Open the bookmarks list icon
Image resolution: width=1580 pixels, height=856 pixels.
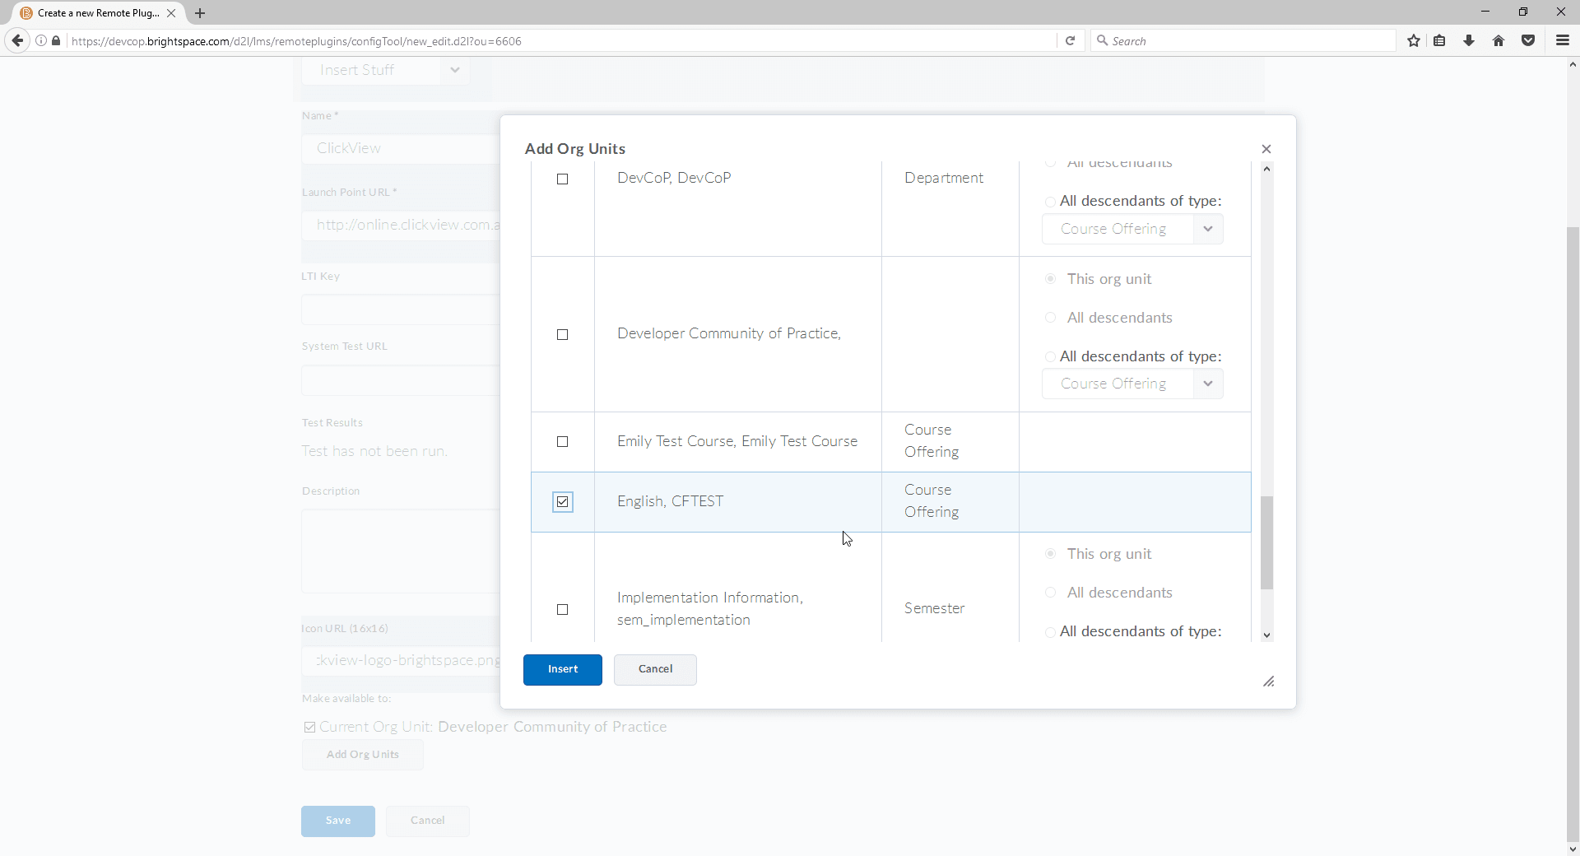coord(1439,40)
